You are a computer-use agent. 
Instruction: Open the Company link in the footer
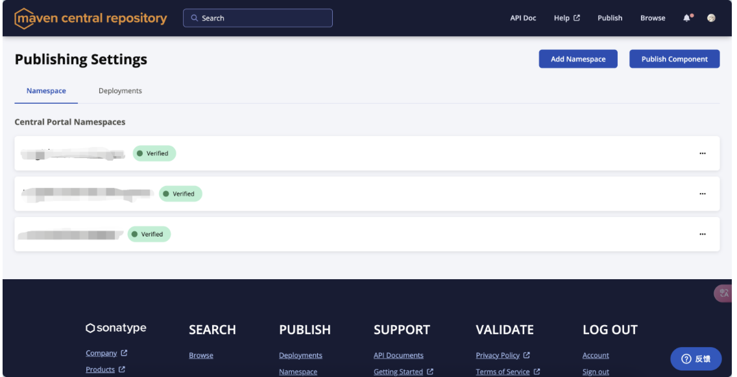[101, 353]
